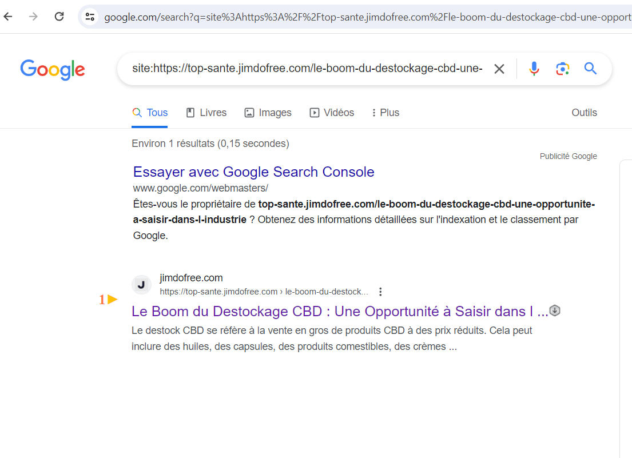Select the Livres tab
Screen dimensions: 632x458
(206, 113)
